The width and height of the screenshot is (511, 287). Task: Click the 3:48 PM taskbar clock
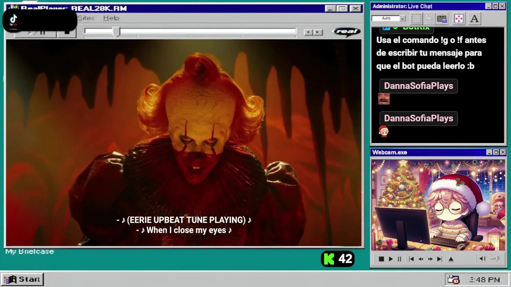click(x=485, y=280)
